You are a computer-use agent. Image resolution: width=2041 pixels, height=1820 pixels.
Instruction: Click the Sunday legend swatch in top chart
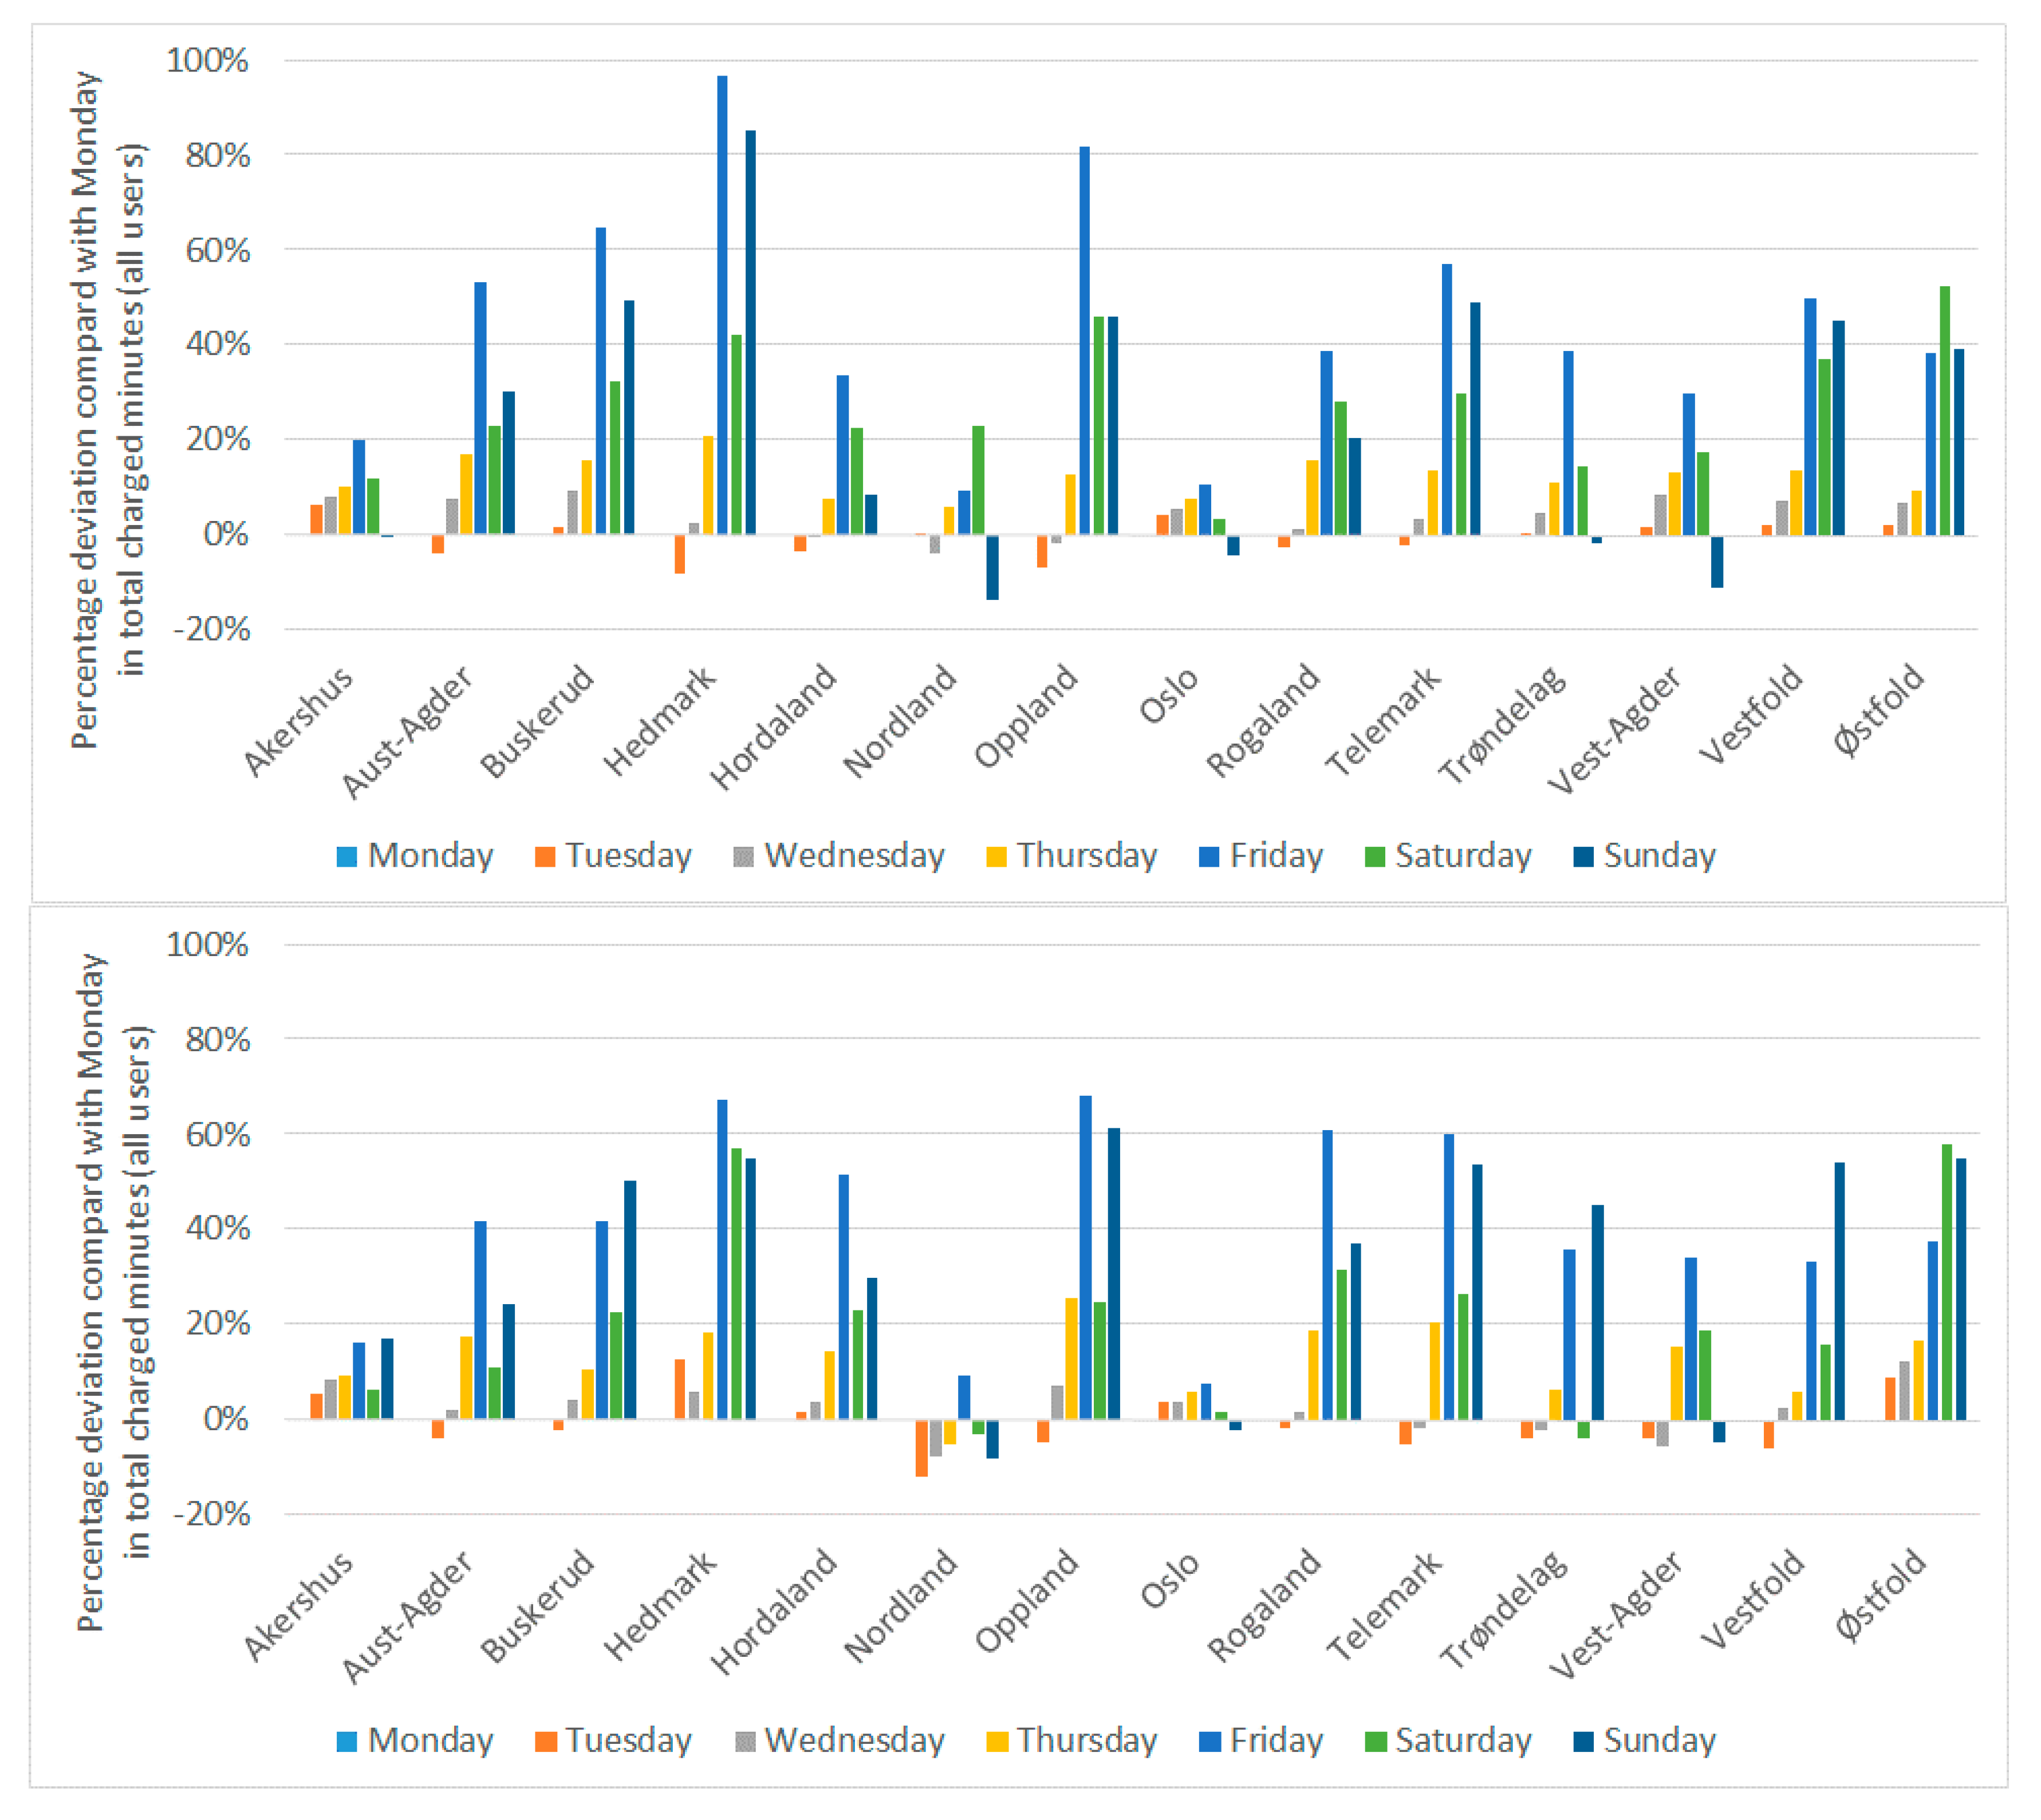pos(1583,857)
